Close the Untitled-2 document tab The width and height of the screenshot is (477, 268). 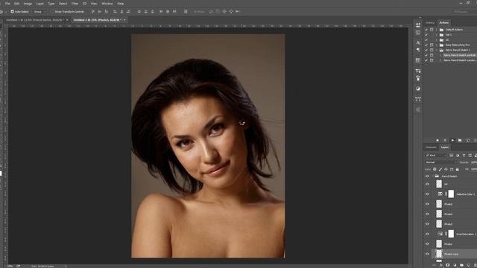pos(124,20)
